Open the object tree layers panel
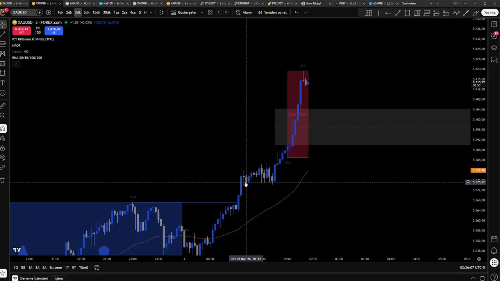Screen dimensions: 500x281 coord(494,48)
